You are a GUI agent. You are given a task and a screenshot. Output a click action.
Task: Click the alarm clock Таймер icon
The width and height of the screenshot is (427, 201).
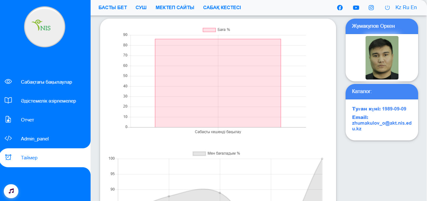point(8,157)
